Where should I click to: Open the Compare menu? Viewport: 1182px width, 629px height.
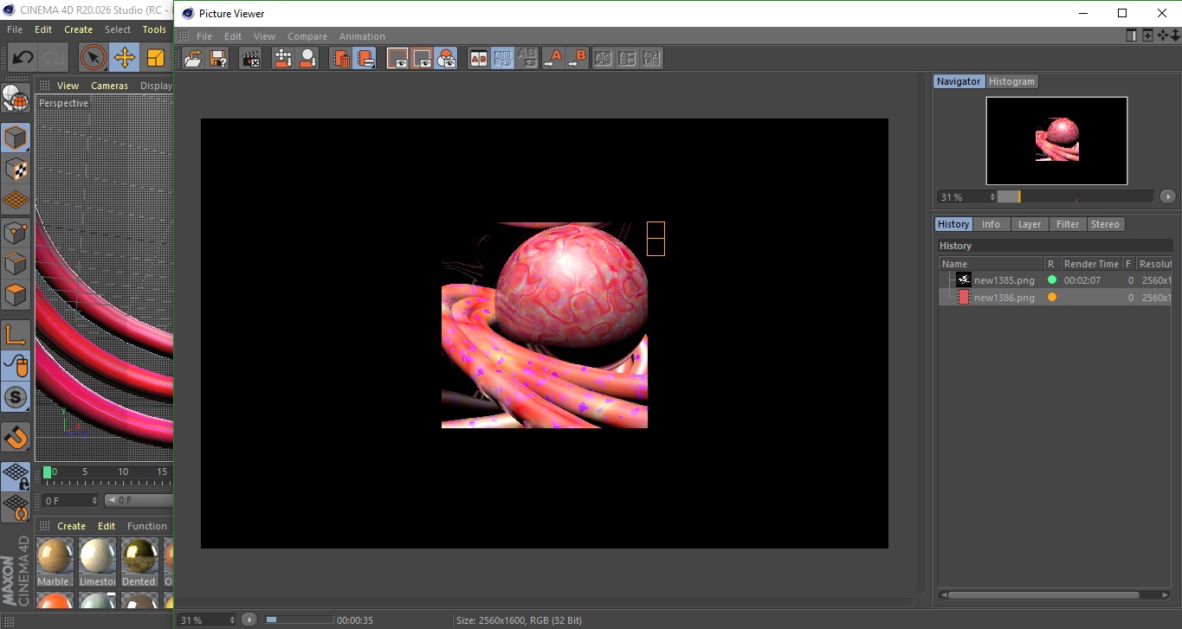pos(307,36)
